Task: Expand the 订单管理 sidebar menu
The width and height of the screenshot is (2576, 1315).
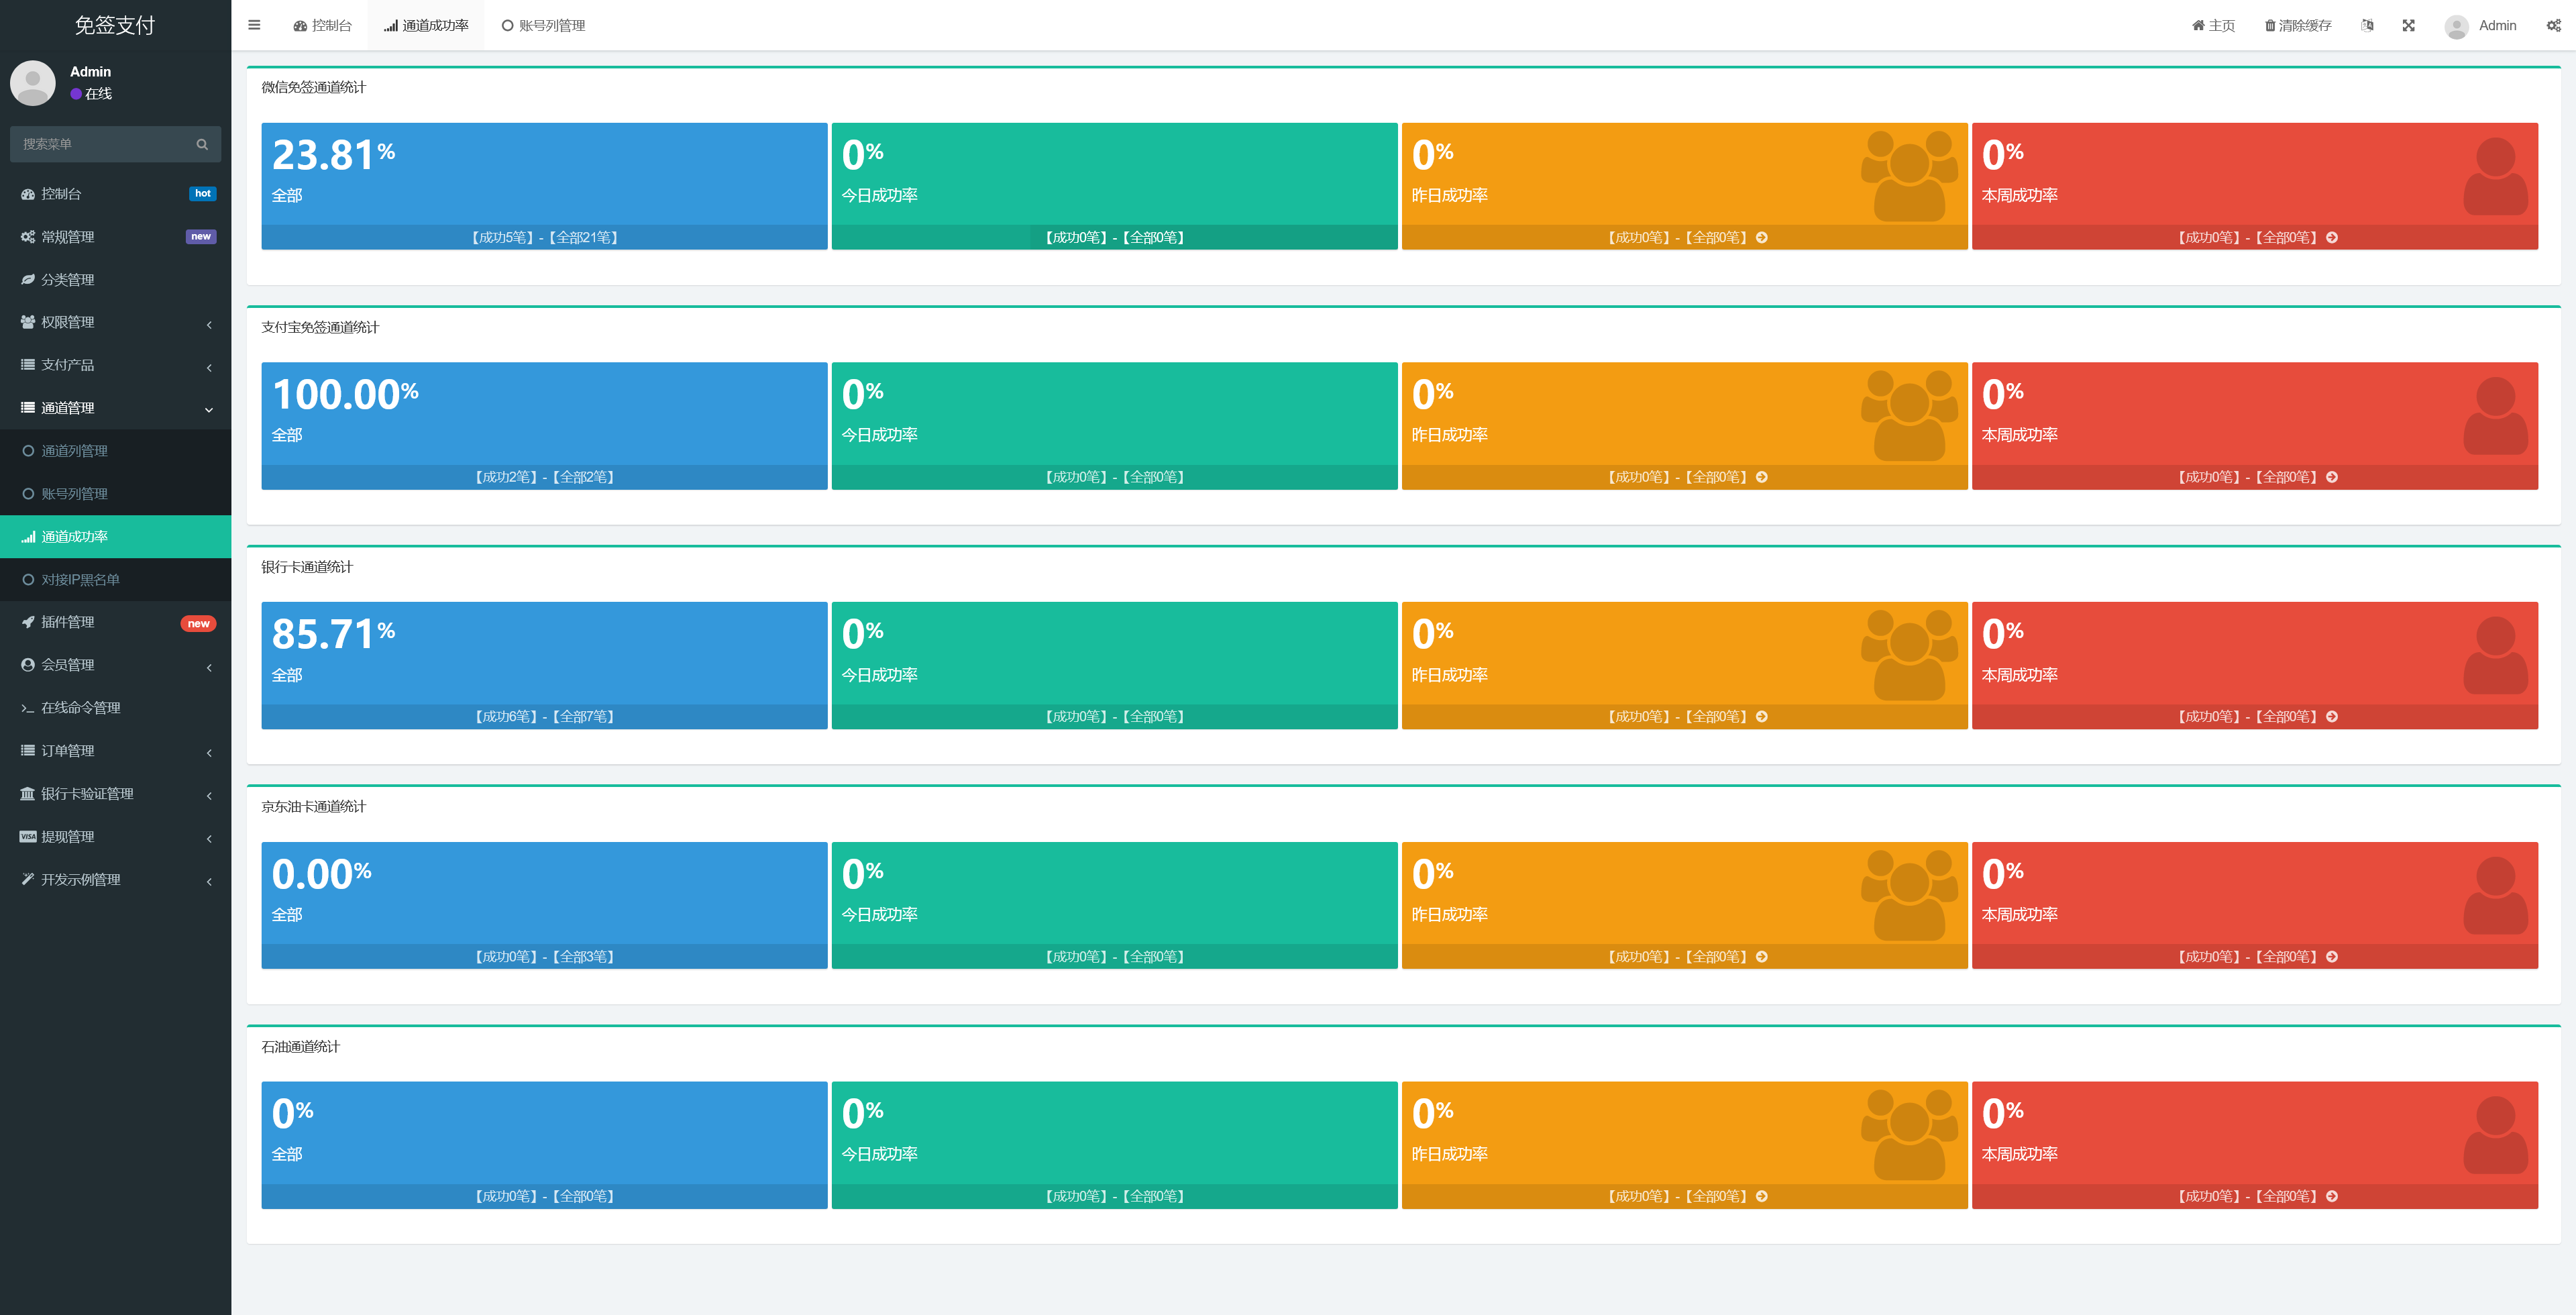Action: (115, 751)
